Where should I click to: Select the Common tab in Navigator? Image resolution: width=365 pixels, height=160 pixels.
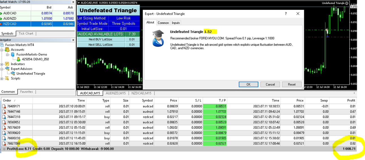pos(8,92)
